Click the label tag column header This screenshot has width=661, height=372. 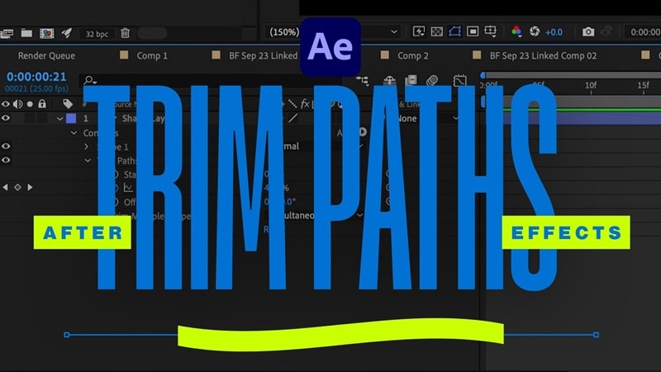[x=68, y=104]
